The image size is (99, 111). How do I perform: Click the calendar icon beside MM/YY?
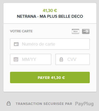(16, 59)
